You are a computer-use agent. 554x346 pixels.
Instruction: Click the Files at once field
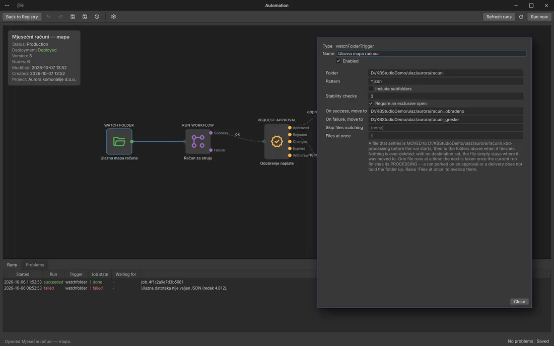446,136
